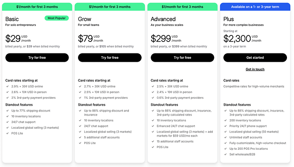The width and height of the screenshot is (294, 167).
Task: Click checkmark beside 0.6% 3rd-party payment providers
Action: click(153, 98)
